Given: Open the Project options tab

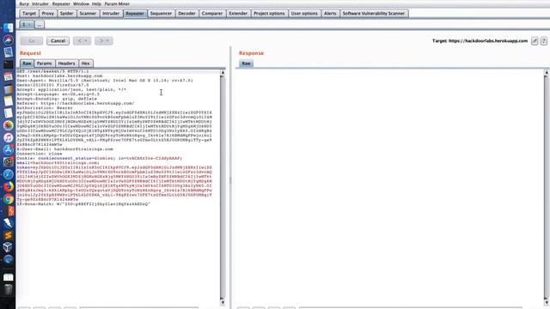Looking at the screenshot, I should click(x=269, y=14).
